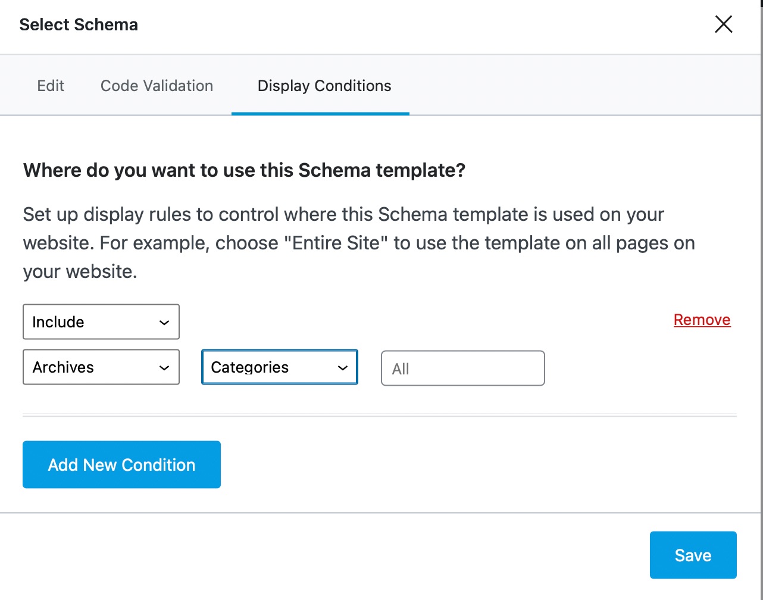Switch to the Code Validation tab

click(x=157, y=86)
